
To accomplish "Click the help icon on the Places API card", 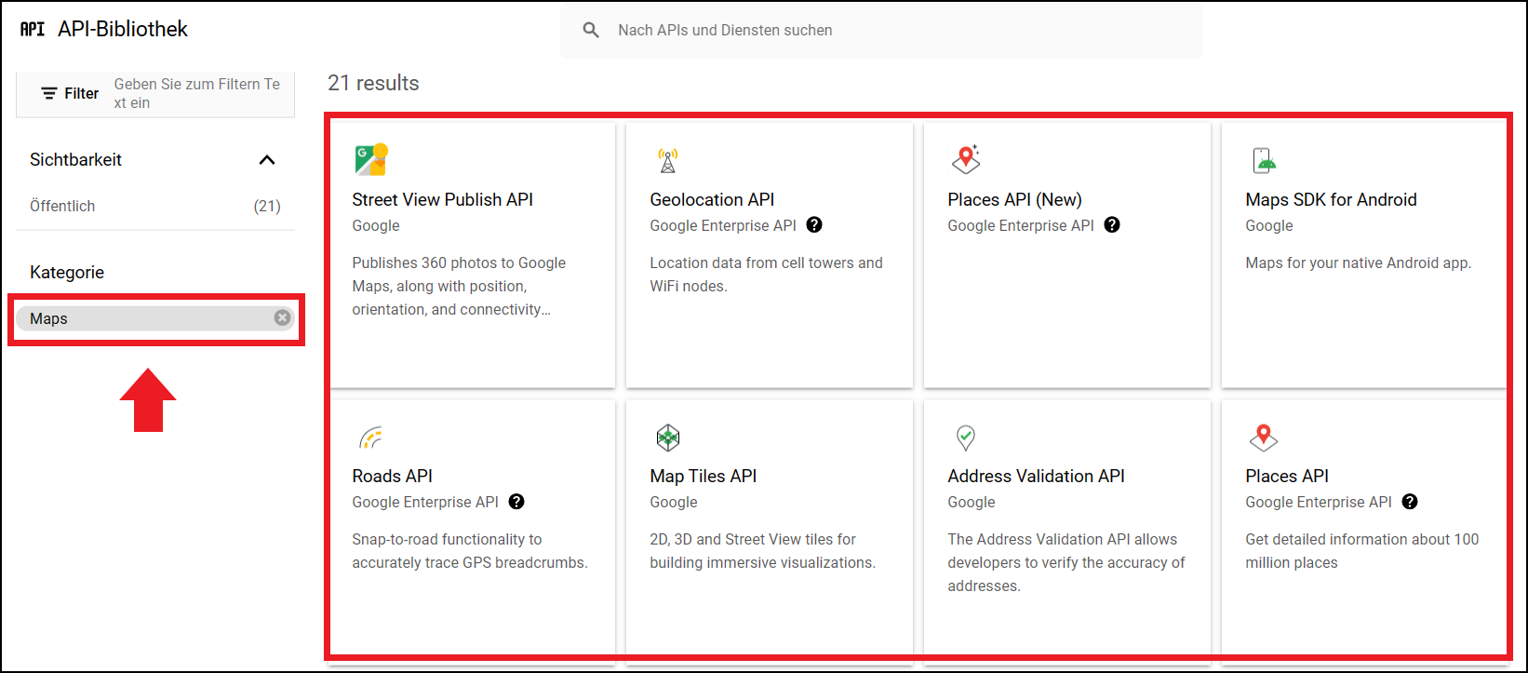I will [1410, 502].
